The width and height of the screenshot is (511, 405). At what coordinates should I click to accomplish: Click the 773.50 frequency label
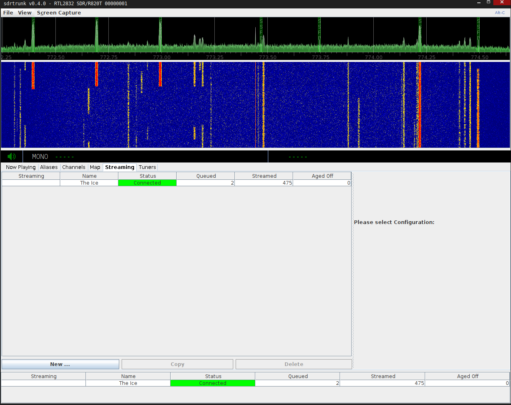click(268, 58)
